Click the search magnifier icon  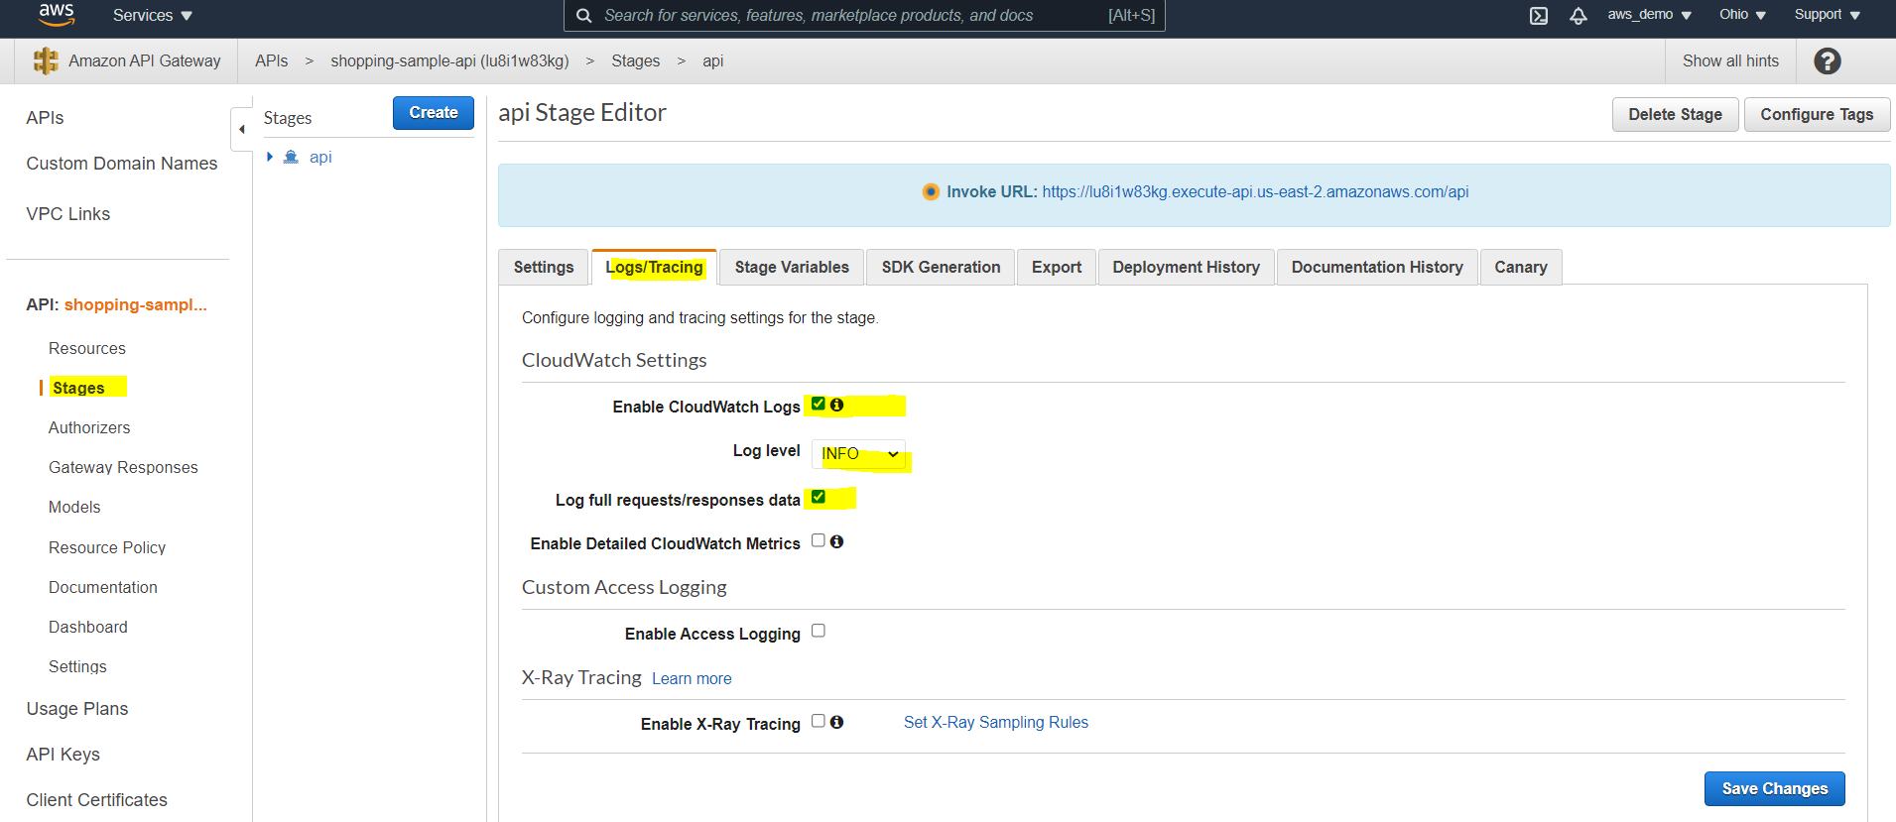click(x=584, y=16)
